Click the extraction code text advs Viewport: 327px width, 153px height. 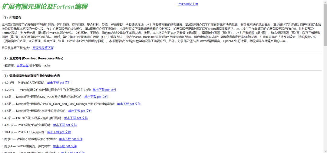(47, 65)
